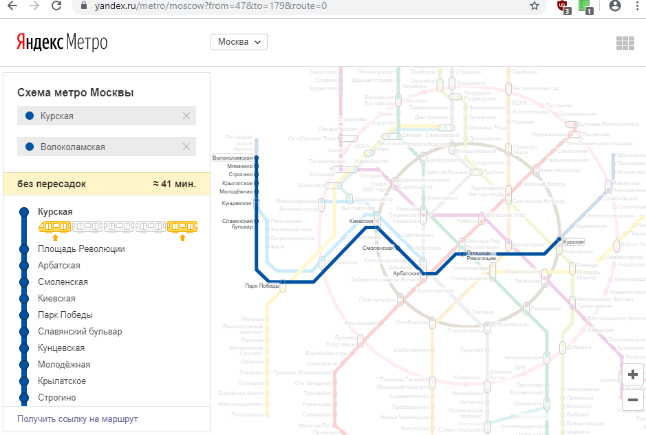Open the Yandex services grid icon
This screenshot has height=435, width=646.
[625, 43]
